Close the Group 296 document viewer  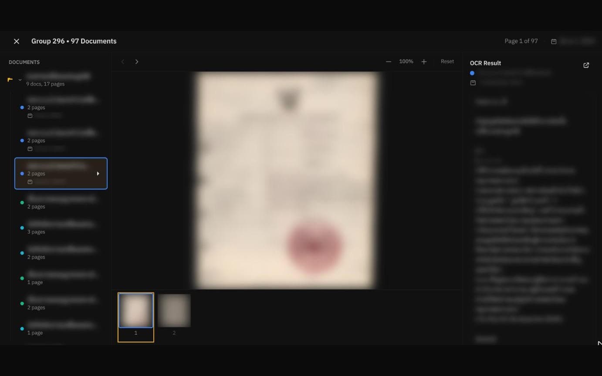point(17,41)
